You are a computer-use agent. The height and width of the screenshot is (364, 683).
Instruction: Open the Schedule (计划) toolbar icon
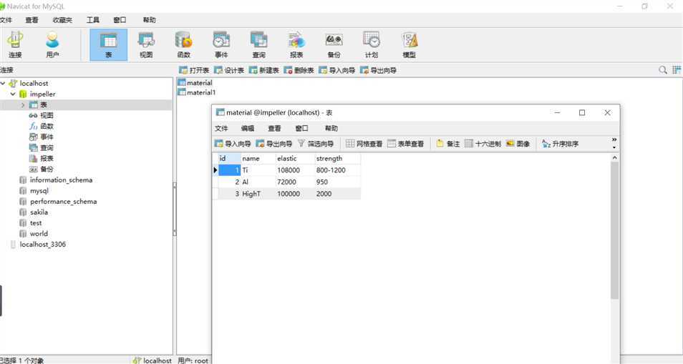pyautogui.click(x=372, y=45)
